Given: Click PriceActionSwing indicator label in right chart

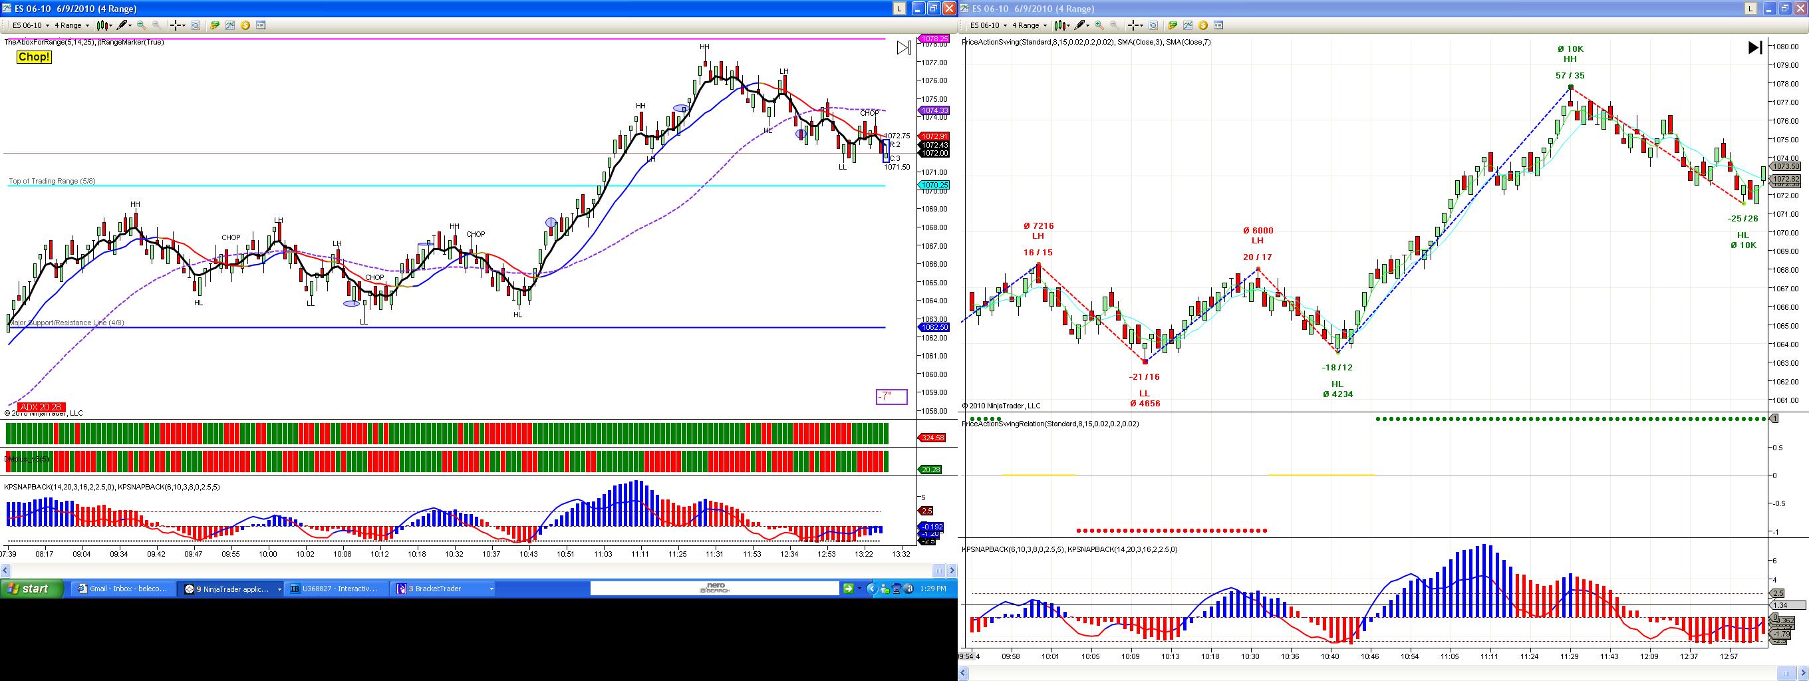Looking at the screenshot, I should 1086,42.
